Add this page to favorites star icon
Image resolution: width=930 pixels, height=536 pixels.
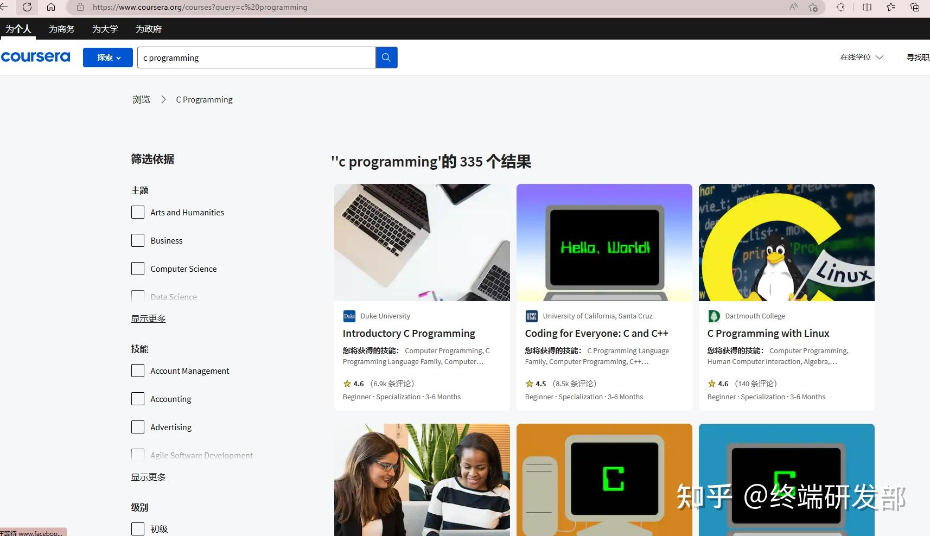pyautogui.click(x=813, y=7)
